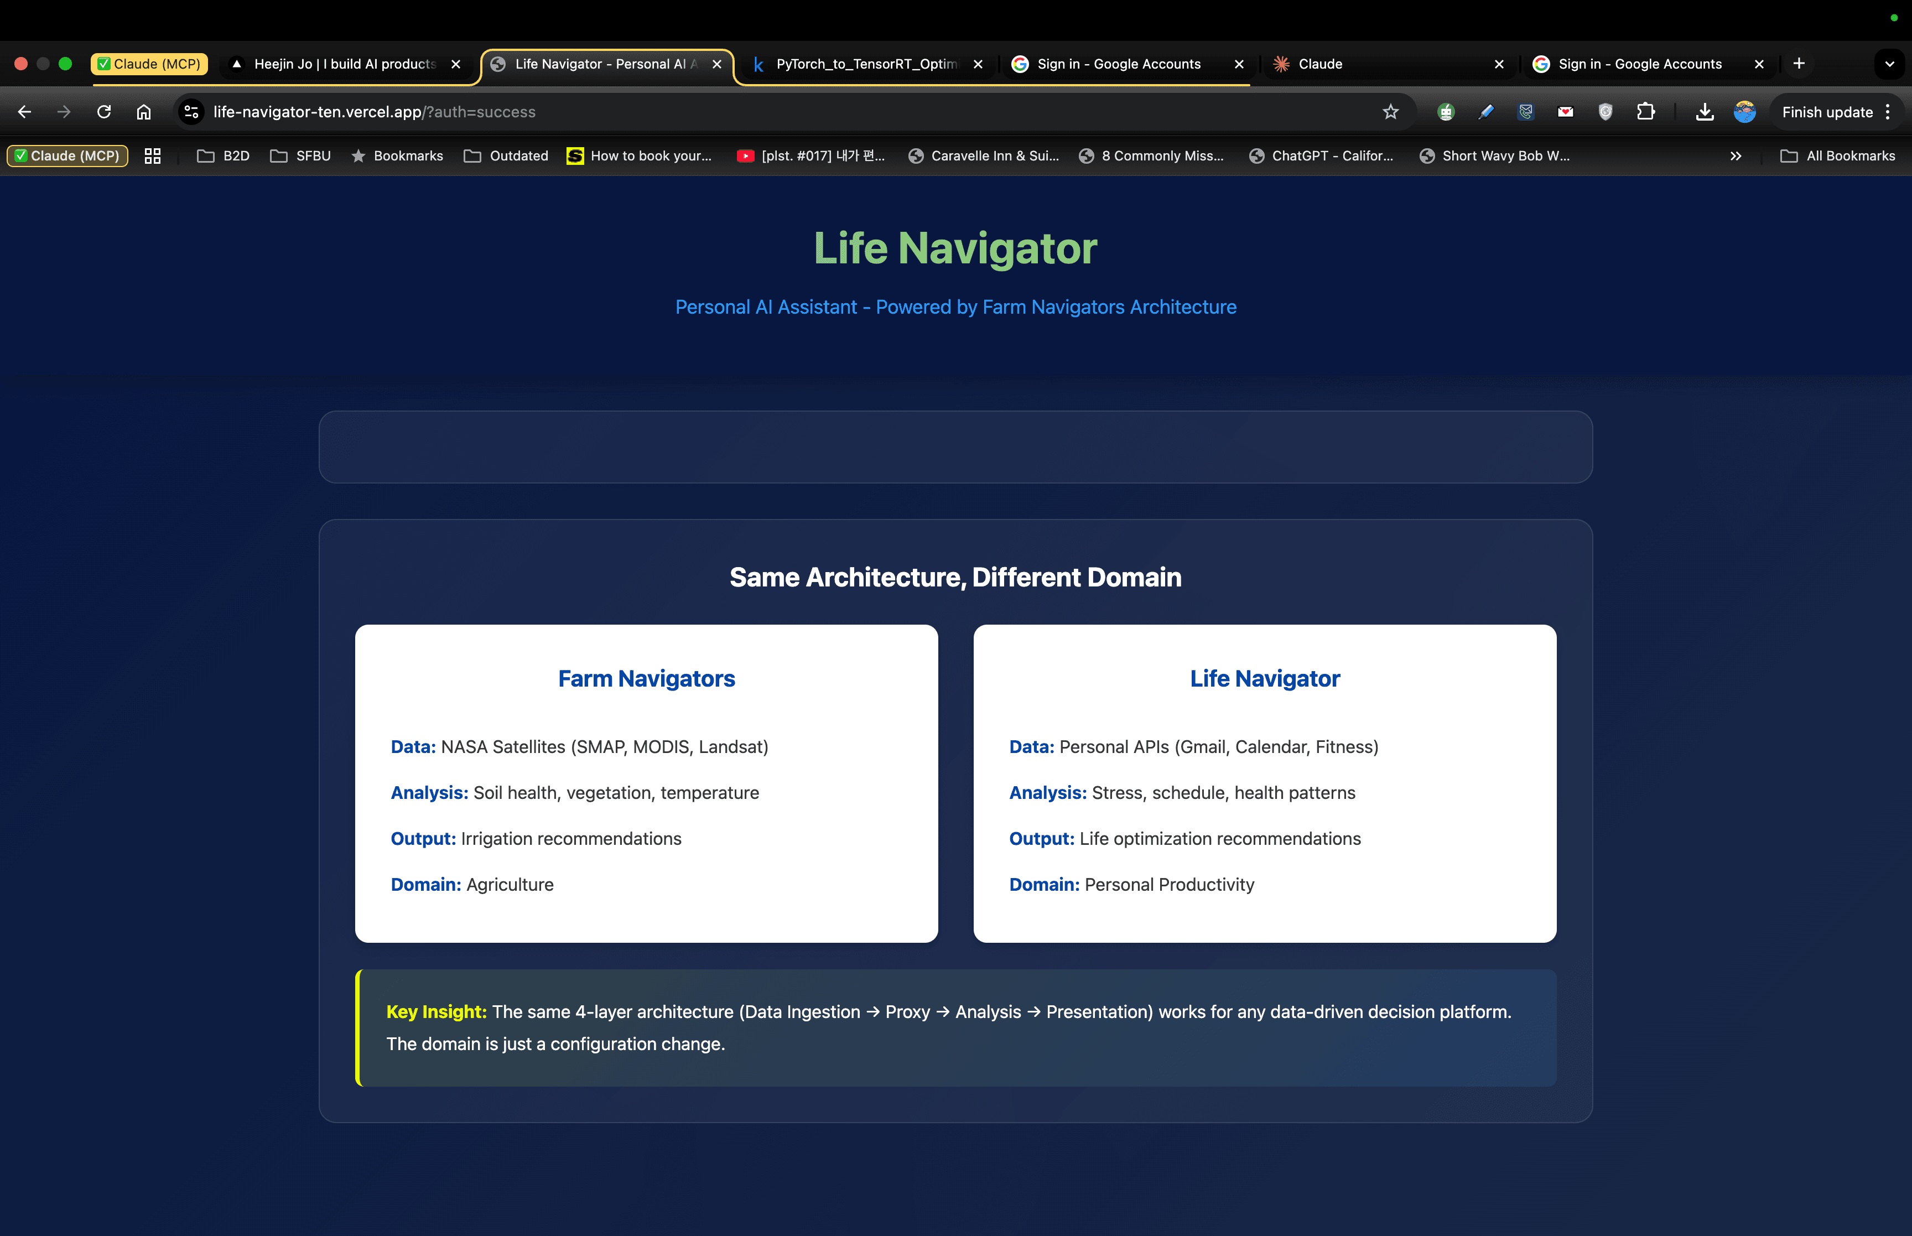Open the Outdated bookmarks folder
Image resolution: width=1912 pixels, height=1236 pixels.
coord(506,155)
